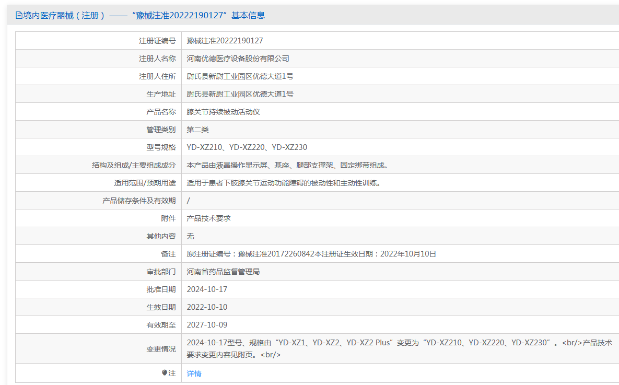Click the attachment value 产品技术要求

tap(208, 218)
